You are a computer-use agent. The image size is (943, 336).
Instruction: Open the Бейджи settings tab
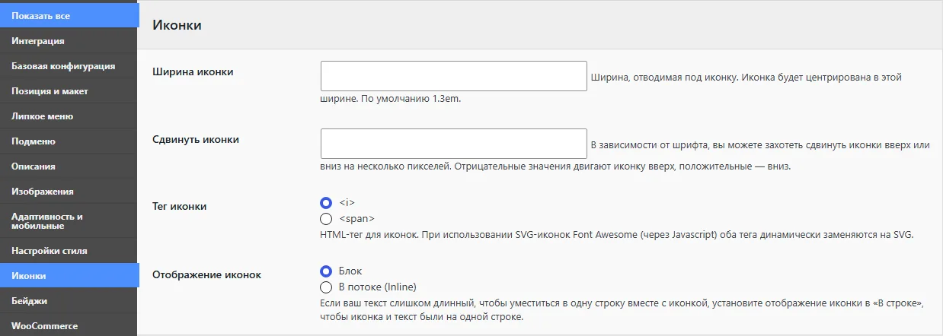point(69,301)
